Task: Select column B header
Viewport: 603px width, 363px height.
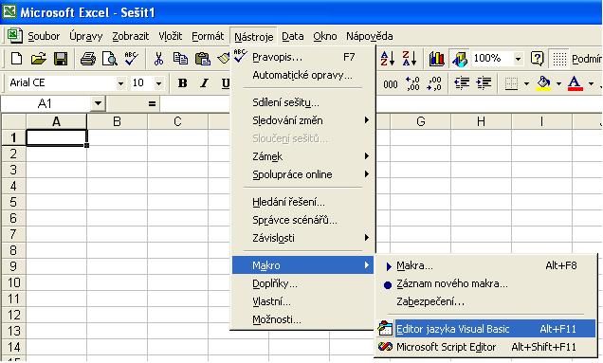Action: [x=117, y=121]
